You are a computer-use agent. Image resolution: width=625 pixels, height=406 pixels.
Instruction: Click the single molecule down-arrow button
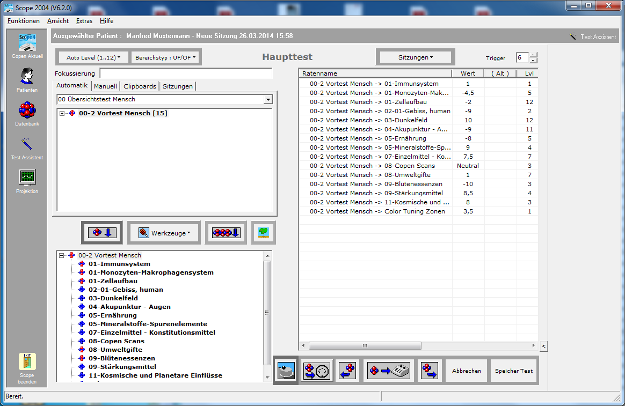coord(102,233)
